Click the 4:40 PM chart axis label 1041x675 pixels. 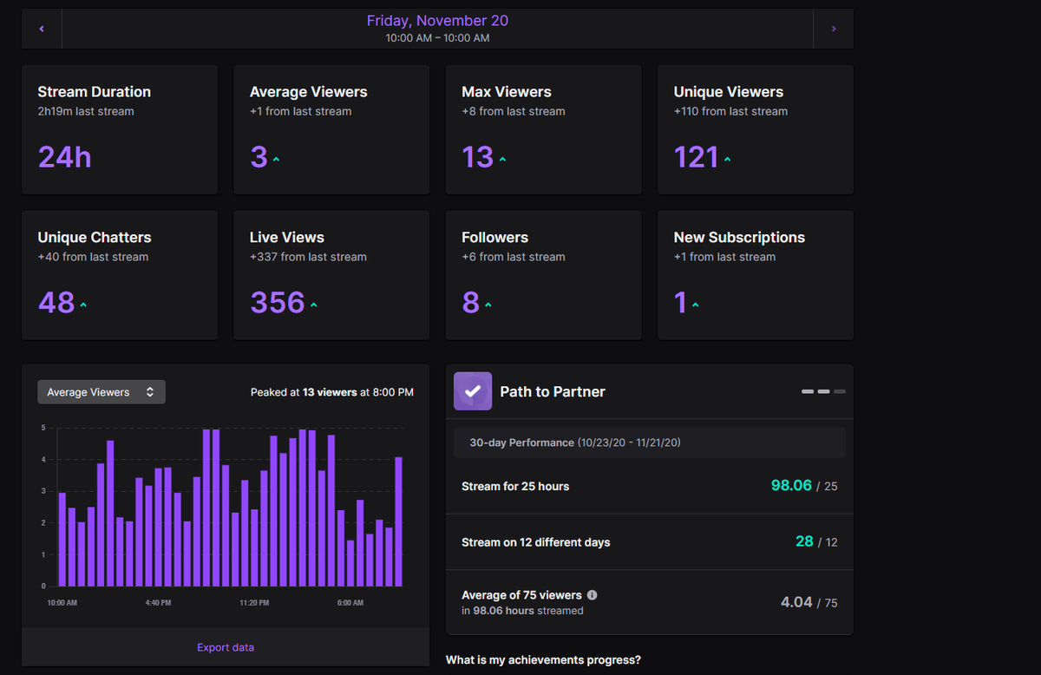tap(158, 603)
